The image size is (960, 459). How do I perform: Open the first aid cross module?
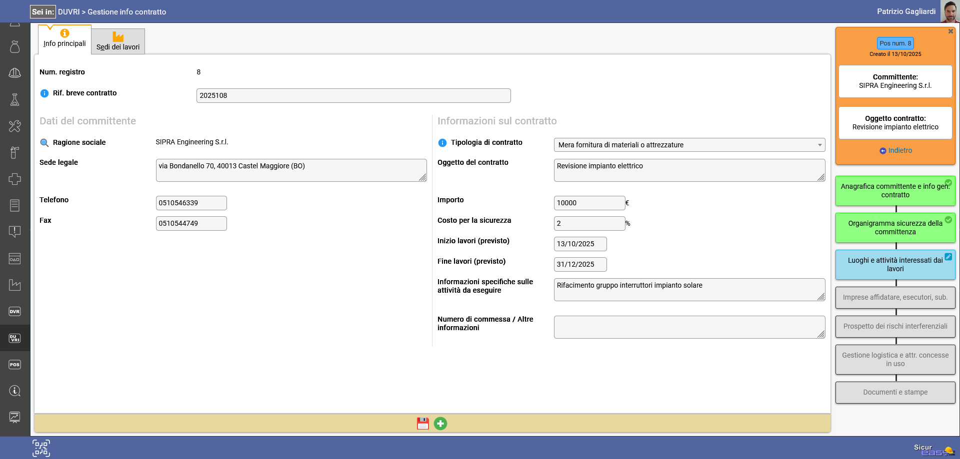[x=14, y=179]
